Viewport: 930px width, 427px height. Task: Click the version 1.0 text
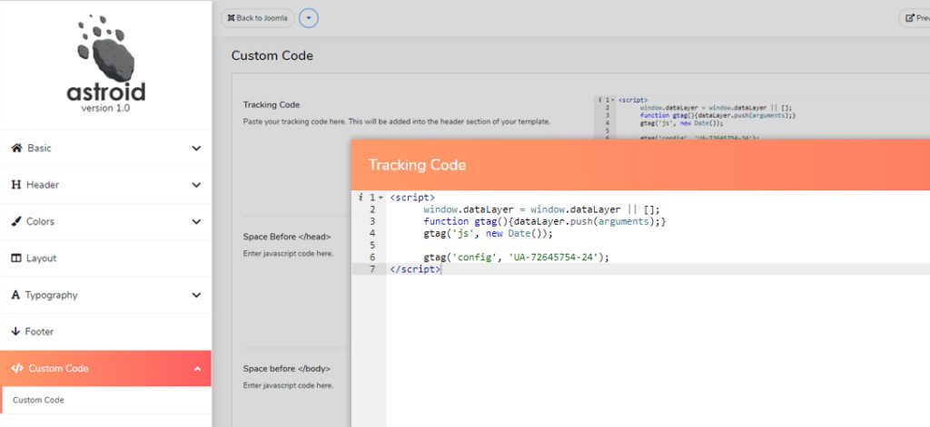[105, 109]
